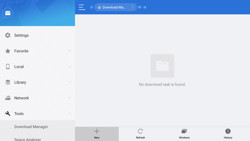This screenshot has width=250, height=141.
Task: Click the Tools wrench icon
Action: 8,114
